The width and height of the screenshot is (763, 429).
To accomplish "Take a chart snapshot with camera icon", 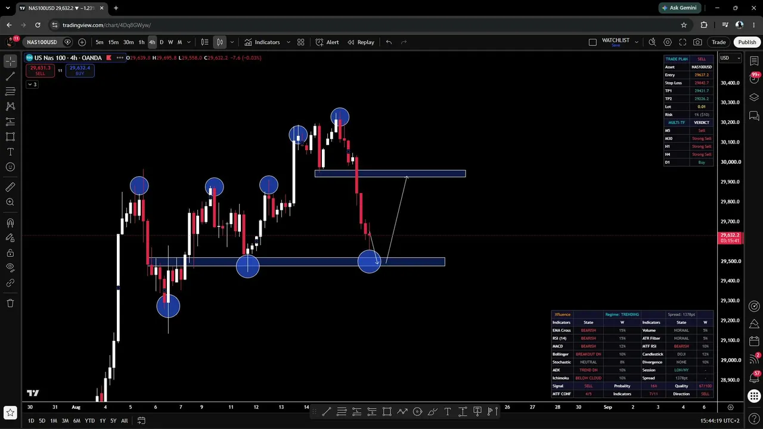I will (697, 42).
